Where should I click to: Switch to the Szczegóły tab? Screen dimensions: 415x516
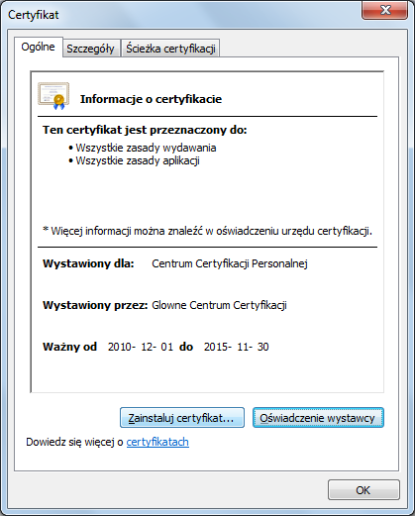90,49
